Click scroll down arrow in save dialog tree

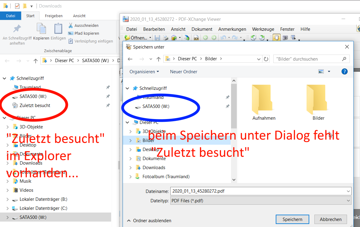[234, 180]
